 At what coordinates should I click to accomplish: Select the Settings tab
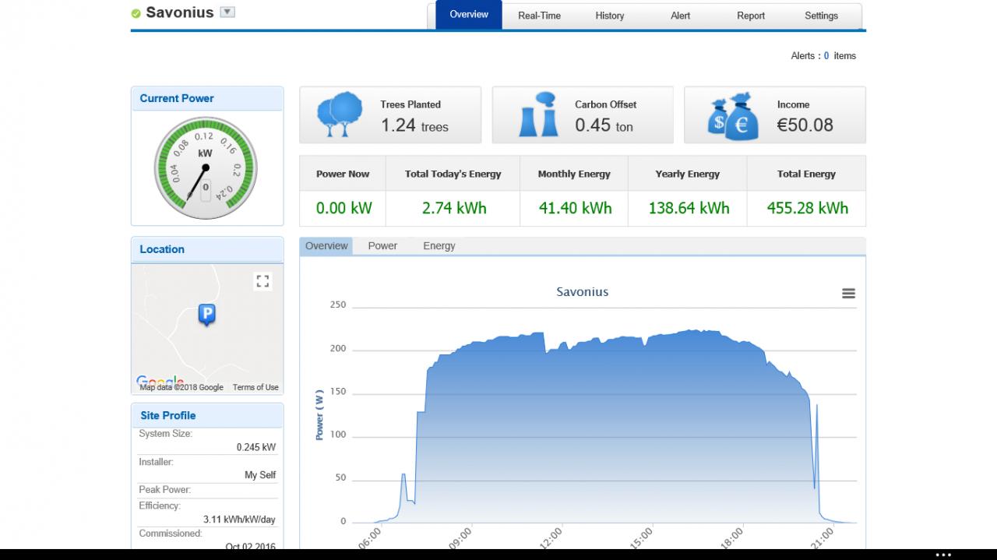(x=821, y=16)
